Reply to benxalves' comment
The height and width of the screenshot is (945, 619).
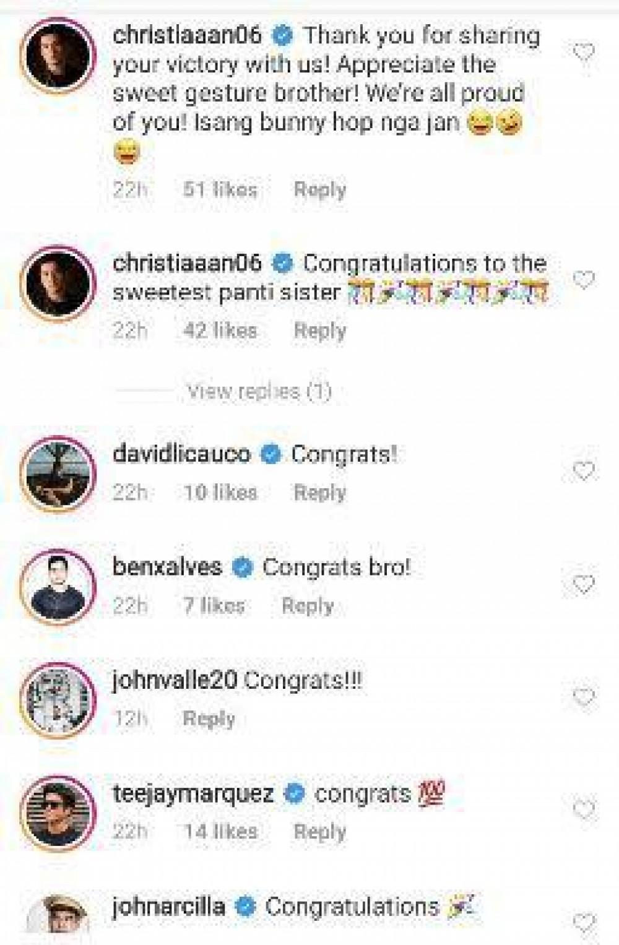(x=307, y=606)
